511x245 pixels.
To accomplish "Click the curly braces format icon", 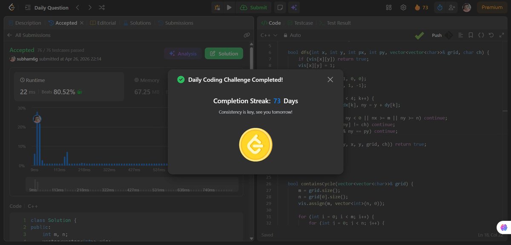I will coord(481,35).
